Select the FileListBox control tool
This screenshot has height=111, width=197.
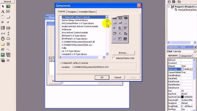(8, 44)
